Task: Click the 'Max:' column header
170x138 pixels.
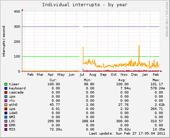Action: [x=156, y=80]
